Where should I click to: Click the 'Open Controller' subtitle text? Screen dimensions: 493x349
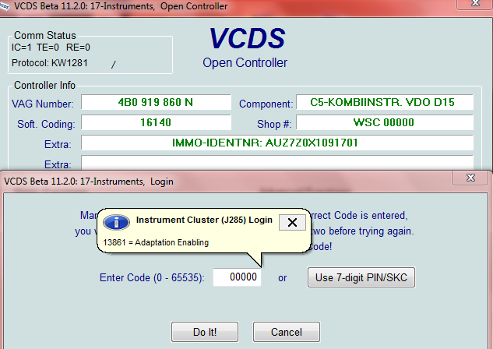[x=245, y=62]
